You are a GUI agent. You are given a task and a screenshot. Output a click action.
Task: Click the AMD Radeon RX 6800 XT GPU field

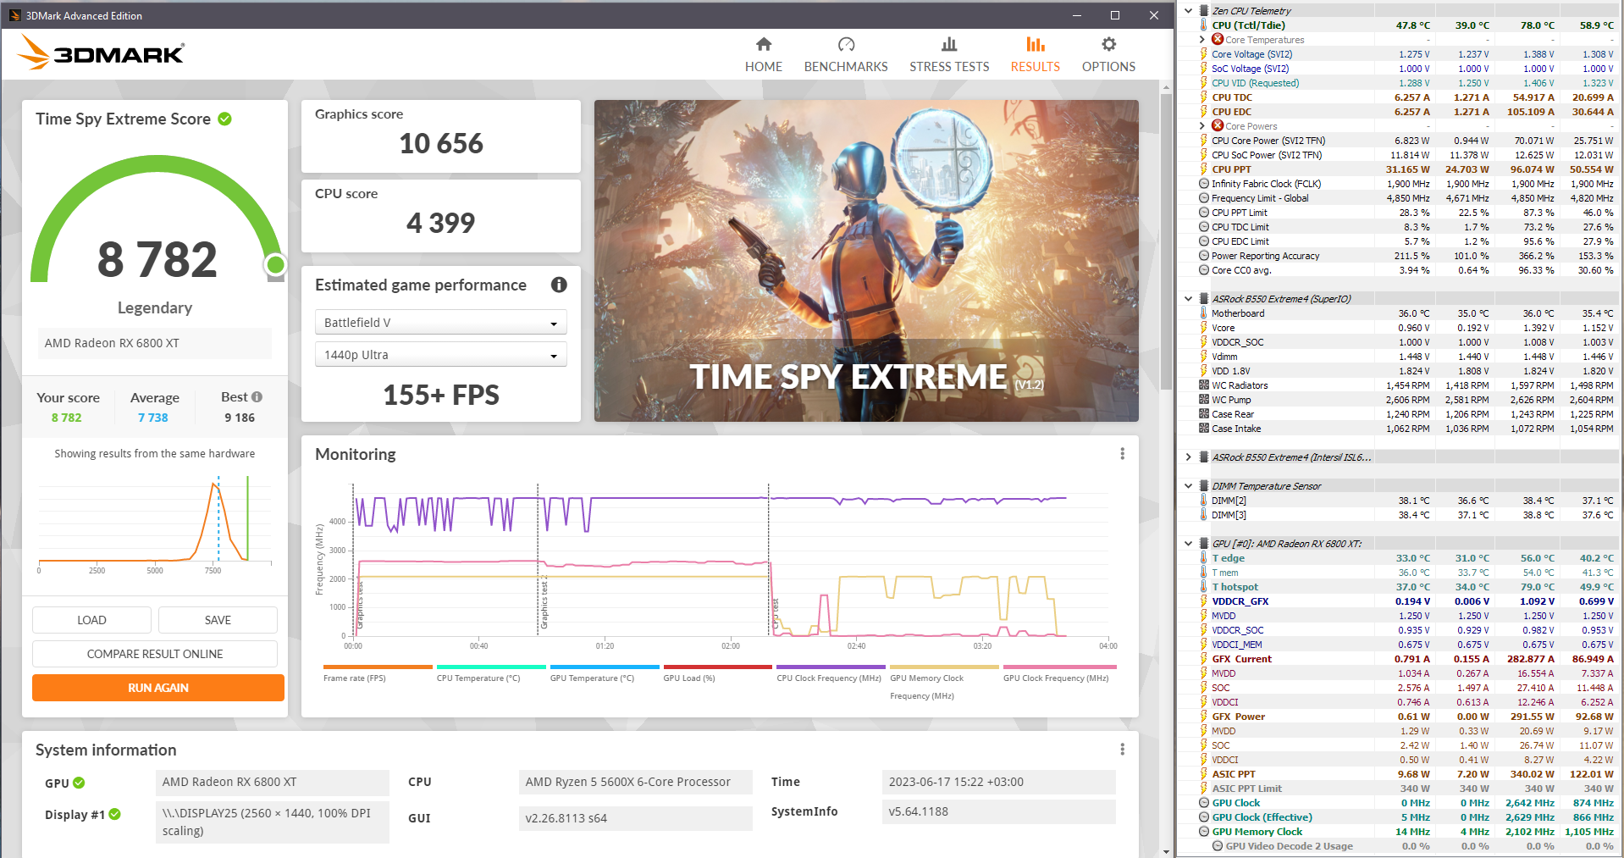pyautogui.click(x=273, y=782)
